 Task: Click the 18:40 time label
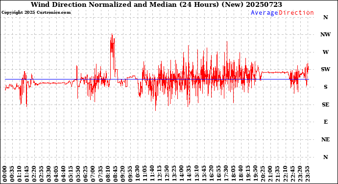pyautogui.click(x=241, y=174)
